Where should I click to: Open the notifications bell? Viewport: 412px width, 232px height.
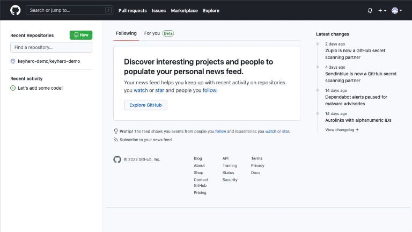[x=370, y=11]
